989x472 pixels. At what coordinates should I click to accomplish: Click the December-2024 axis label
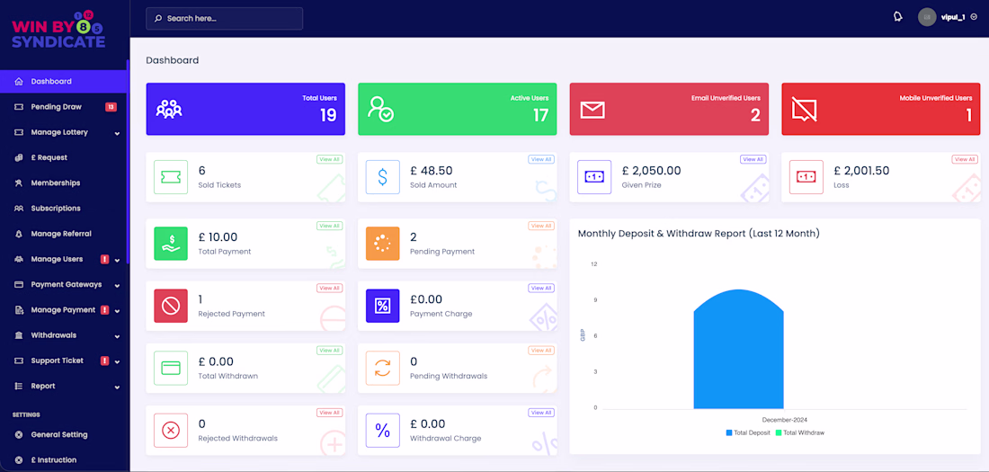[785, 420]
